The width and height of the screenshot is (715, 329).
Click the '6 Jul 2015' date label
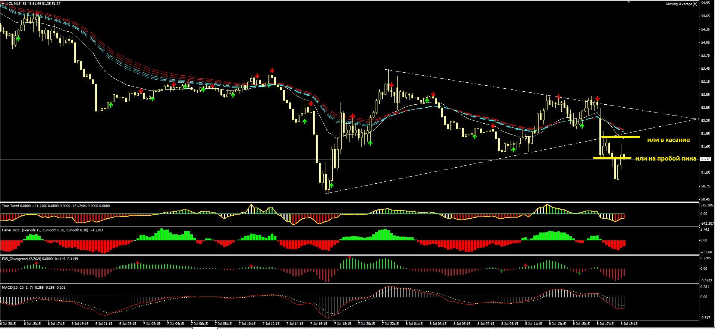tap(9, 324)
